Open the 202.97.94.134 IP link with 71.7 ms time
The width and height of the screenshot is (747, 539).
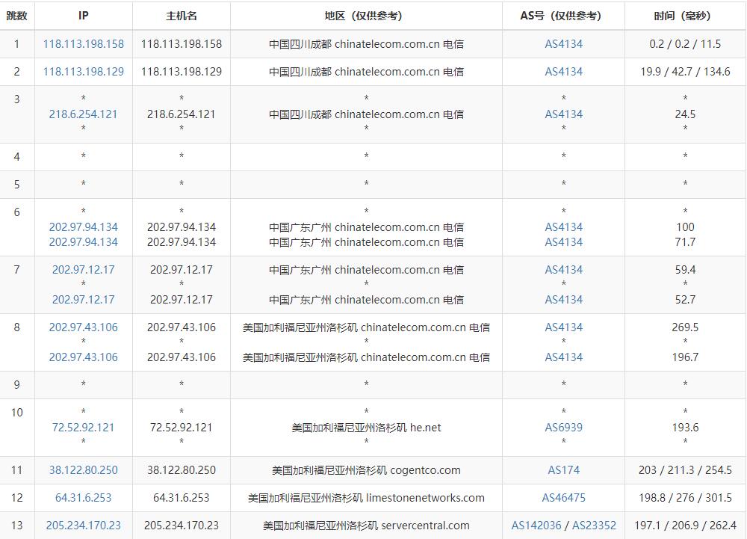(84, 242)
